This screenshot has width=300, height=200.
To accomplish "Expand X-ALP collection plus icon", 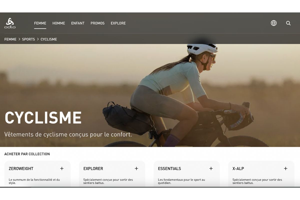I will [x=285, y=168].
